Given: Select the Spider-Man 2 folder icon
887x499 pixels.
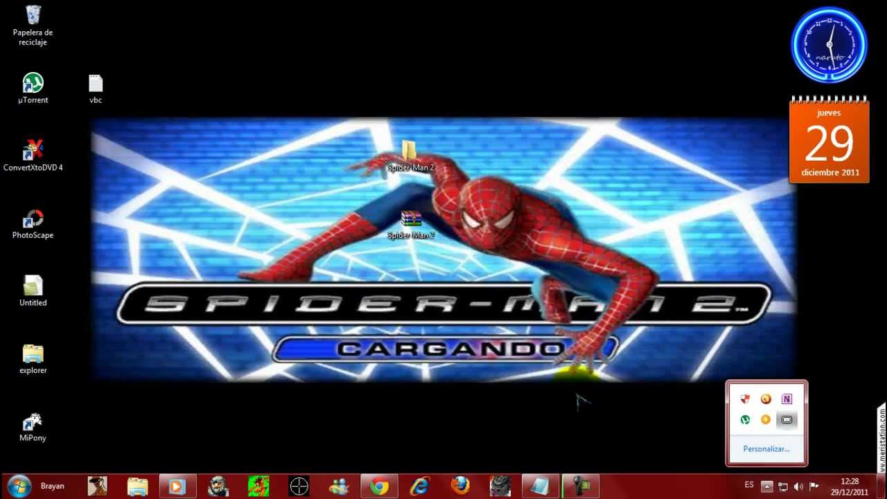Looking at the screenshot, I should [410, 156].
